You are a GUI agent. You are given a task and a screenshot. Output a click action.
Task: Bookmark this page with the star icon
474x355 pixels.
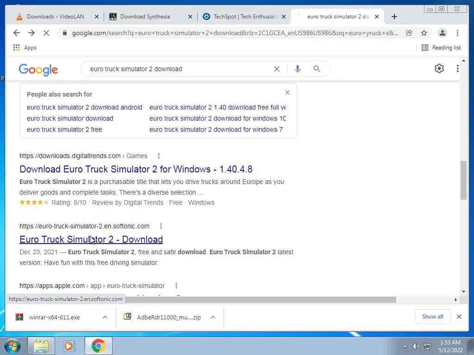[x=424, y=33]
